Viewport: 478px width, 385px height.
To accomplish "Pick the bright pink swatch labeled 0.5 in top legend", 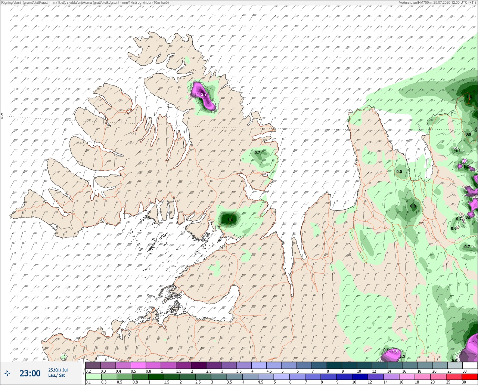I will click(x=138, y=365).
